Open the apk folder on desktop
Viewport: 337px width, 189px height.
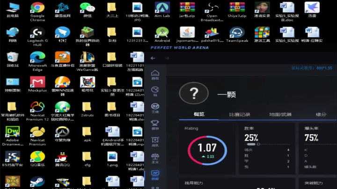pos(88,134)
